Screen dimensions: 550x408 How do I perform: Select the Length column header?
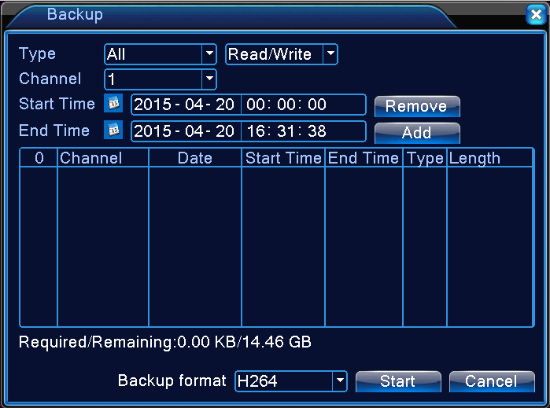(474, 158)
